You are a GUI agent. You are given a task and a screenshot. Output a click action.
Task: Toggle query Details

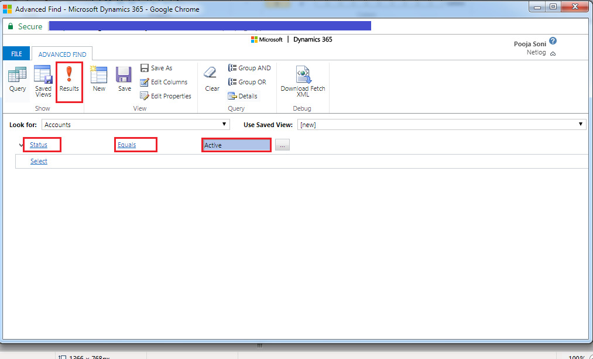[x=243, y=96]
